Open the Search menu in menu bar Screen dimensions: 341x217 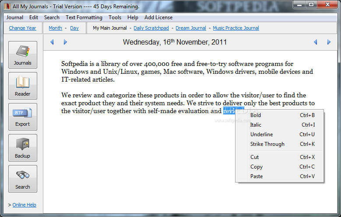click(52, 17)
